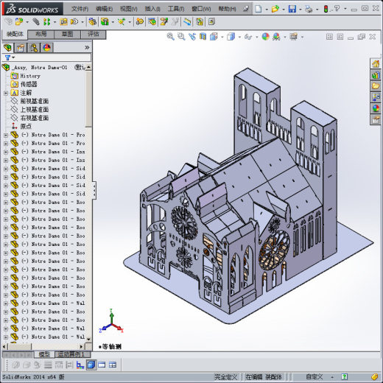This screenshot has height=383, width=383.
Task: Click the Appearances color ball in the view toolbar
Action: coord(265,37)
